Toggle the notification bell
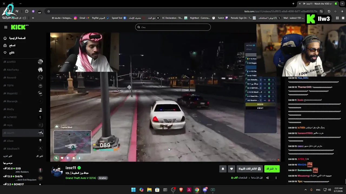The image size is (346, 194). pos(223,169)
